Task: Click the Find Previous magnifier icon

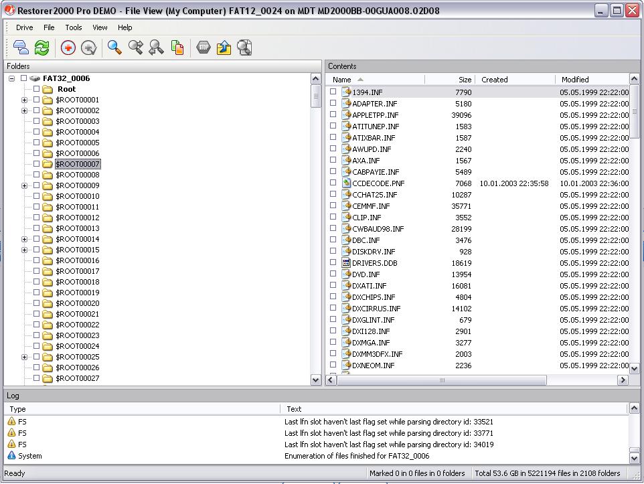Action: pos(156,48)
